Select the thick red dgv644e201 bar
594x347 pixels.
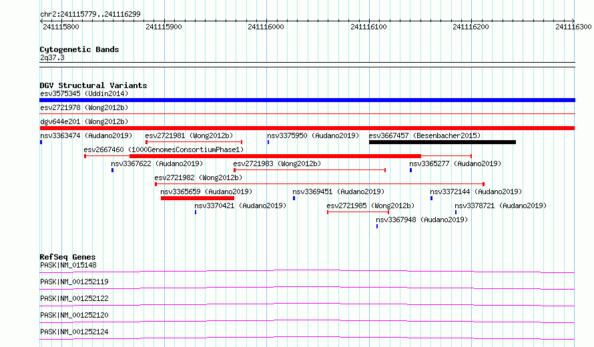(307, 128)
